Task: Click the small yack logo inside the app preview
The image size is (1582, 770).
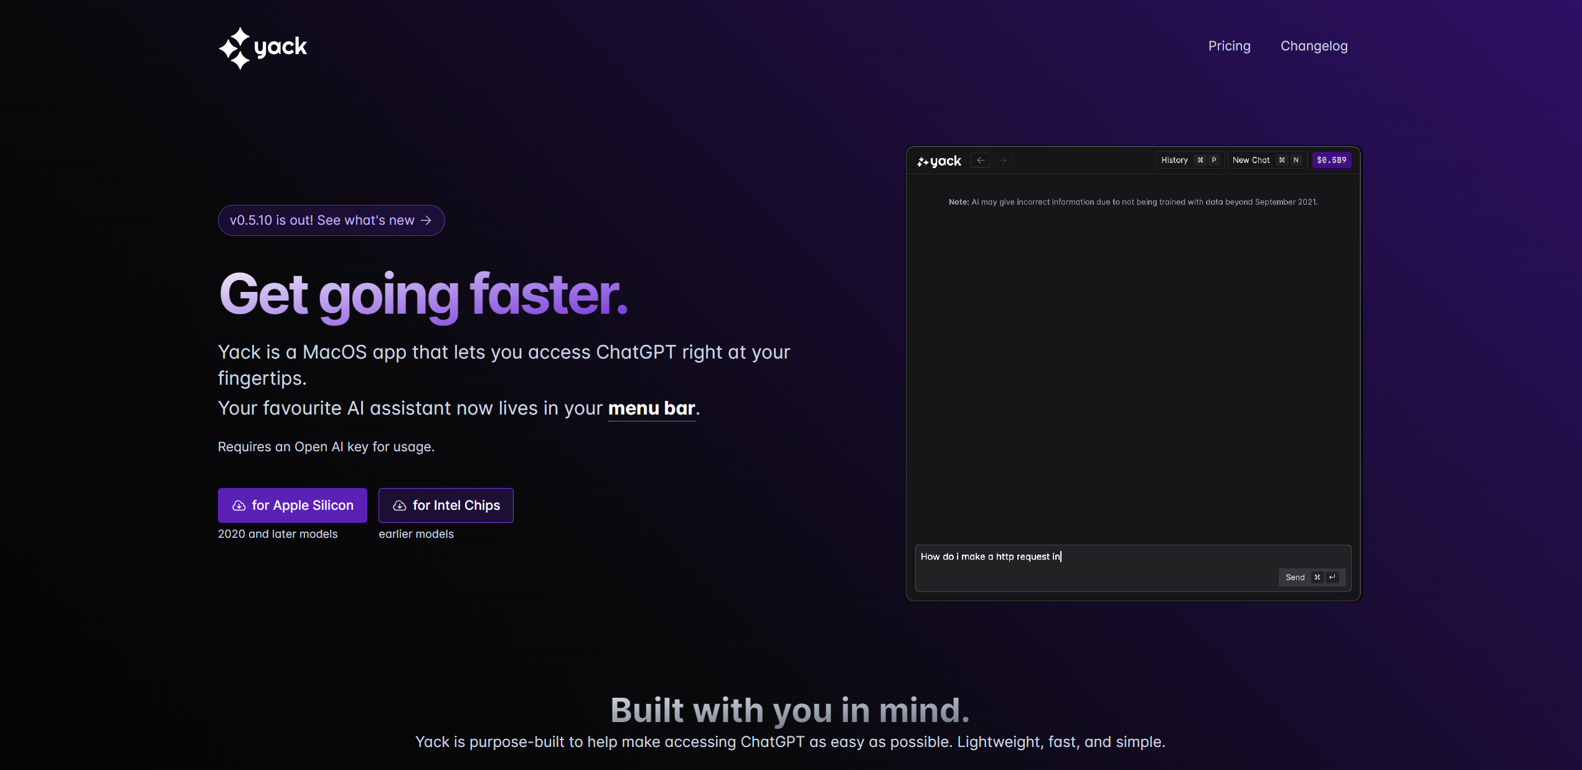Action: click(939, 161)
